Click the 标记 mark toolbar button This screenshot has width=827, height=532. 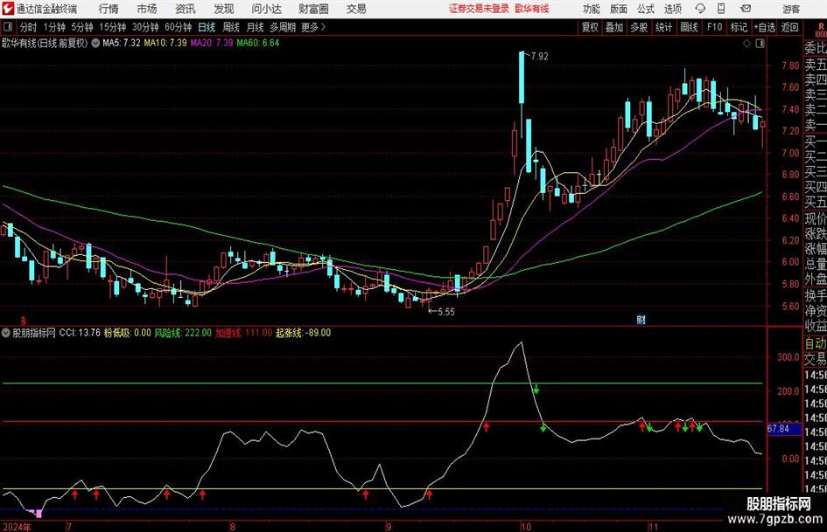[739, 27]
